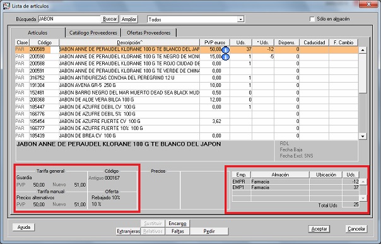The image size is (381, 244).
Task: Select row JABON AVENA GR-5 250 G
Action: 187,86
